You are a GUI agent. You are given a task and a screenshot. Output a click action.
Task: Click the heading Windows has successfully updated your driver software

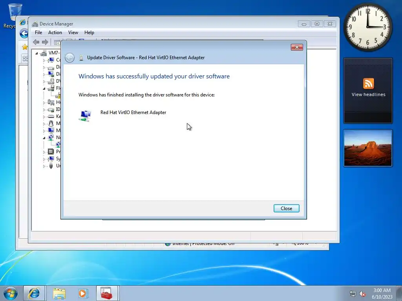[x=154, y=76]
